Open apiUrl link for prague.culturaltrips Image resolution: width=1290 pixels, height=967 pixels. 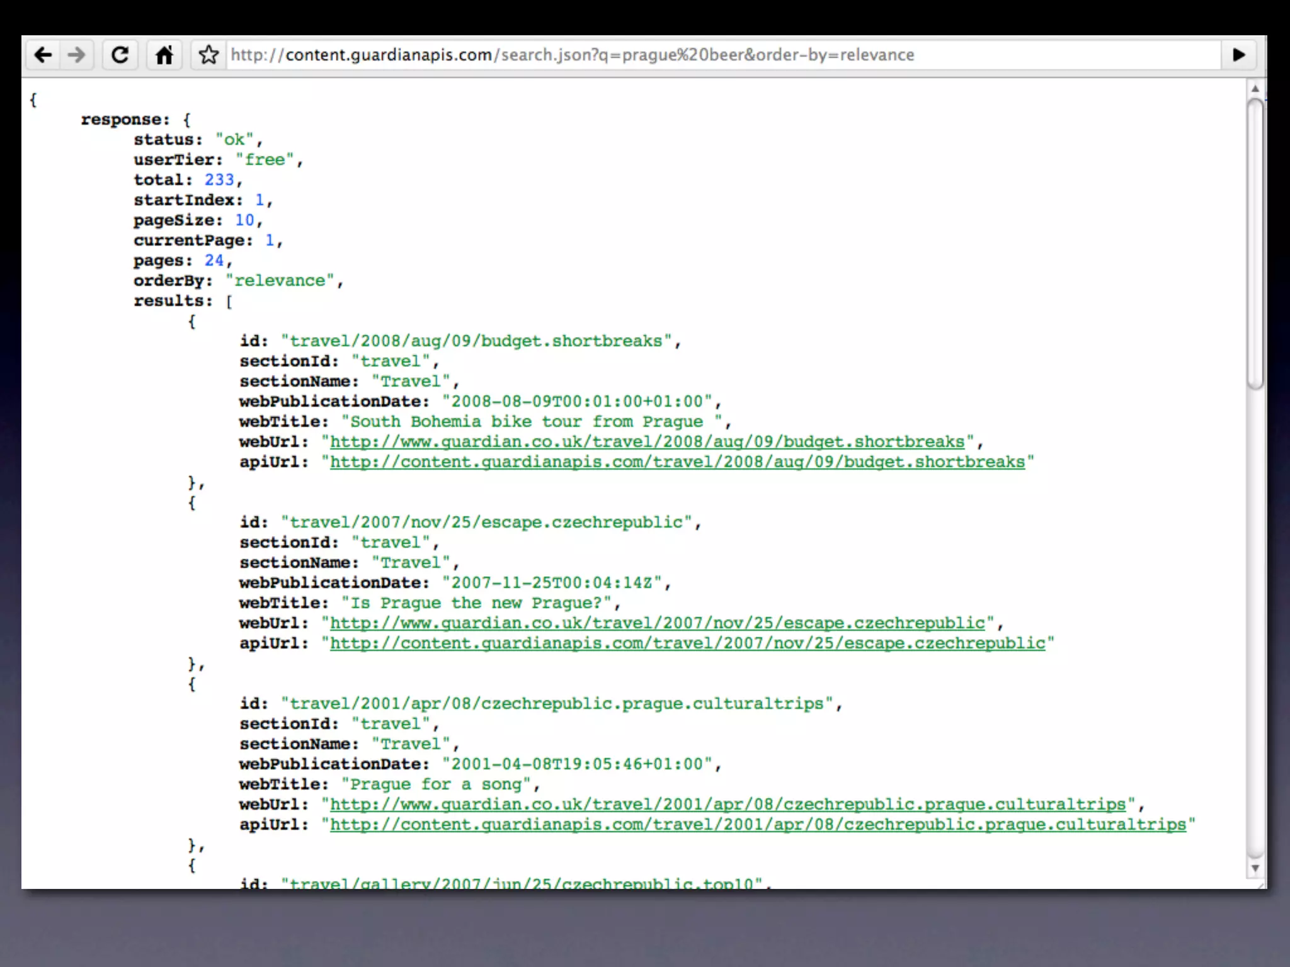[x=758, y=825]
